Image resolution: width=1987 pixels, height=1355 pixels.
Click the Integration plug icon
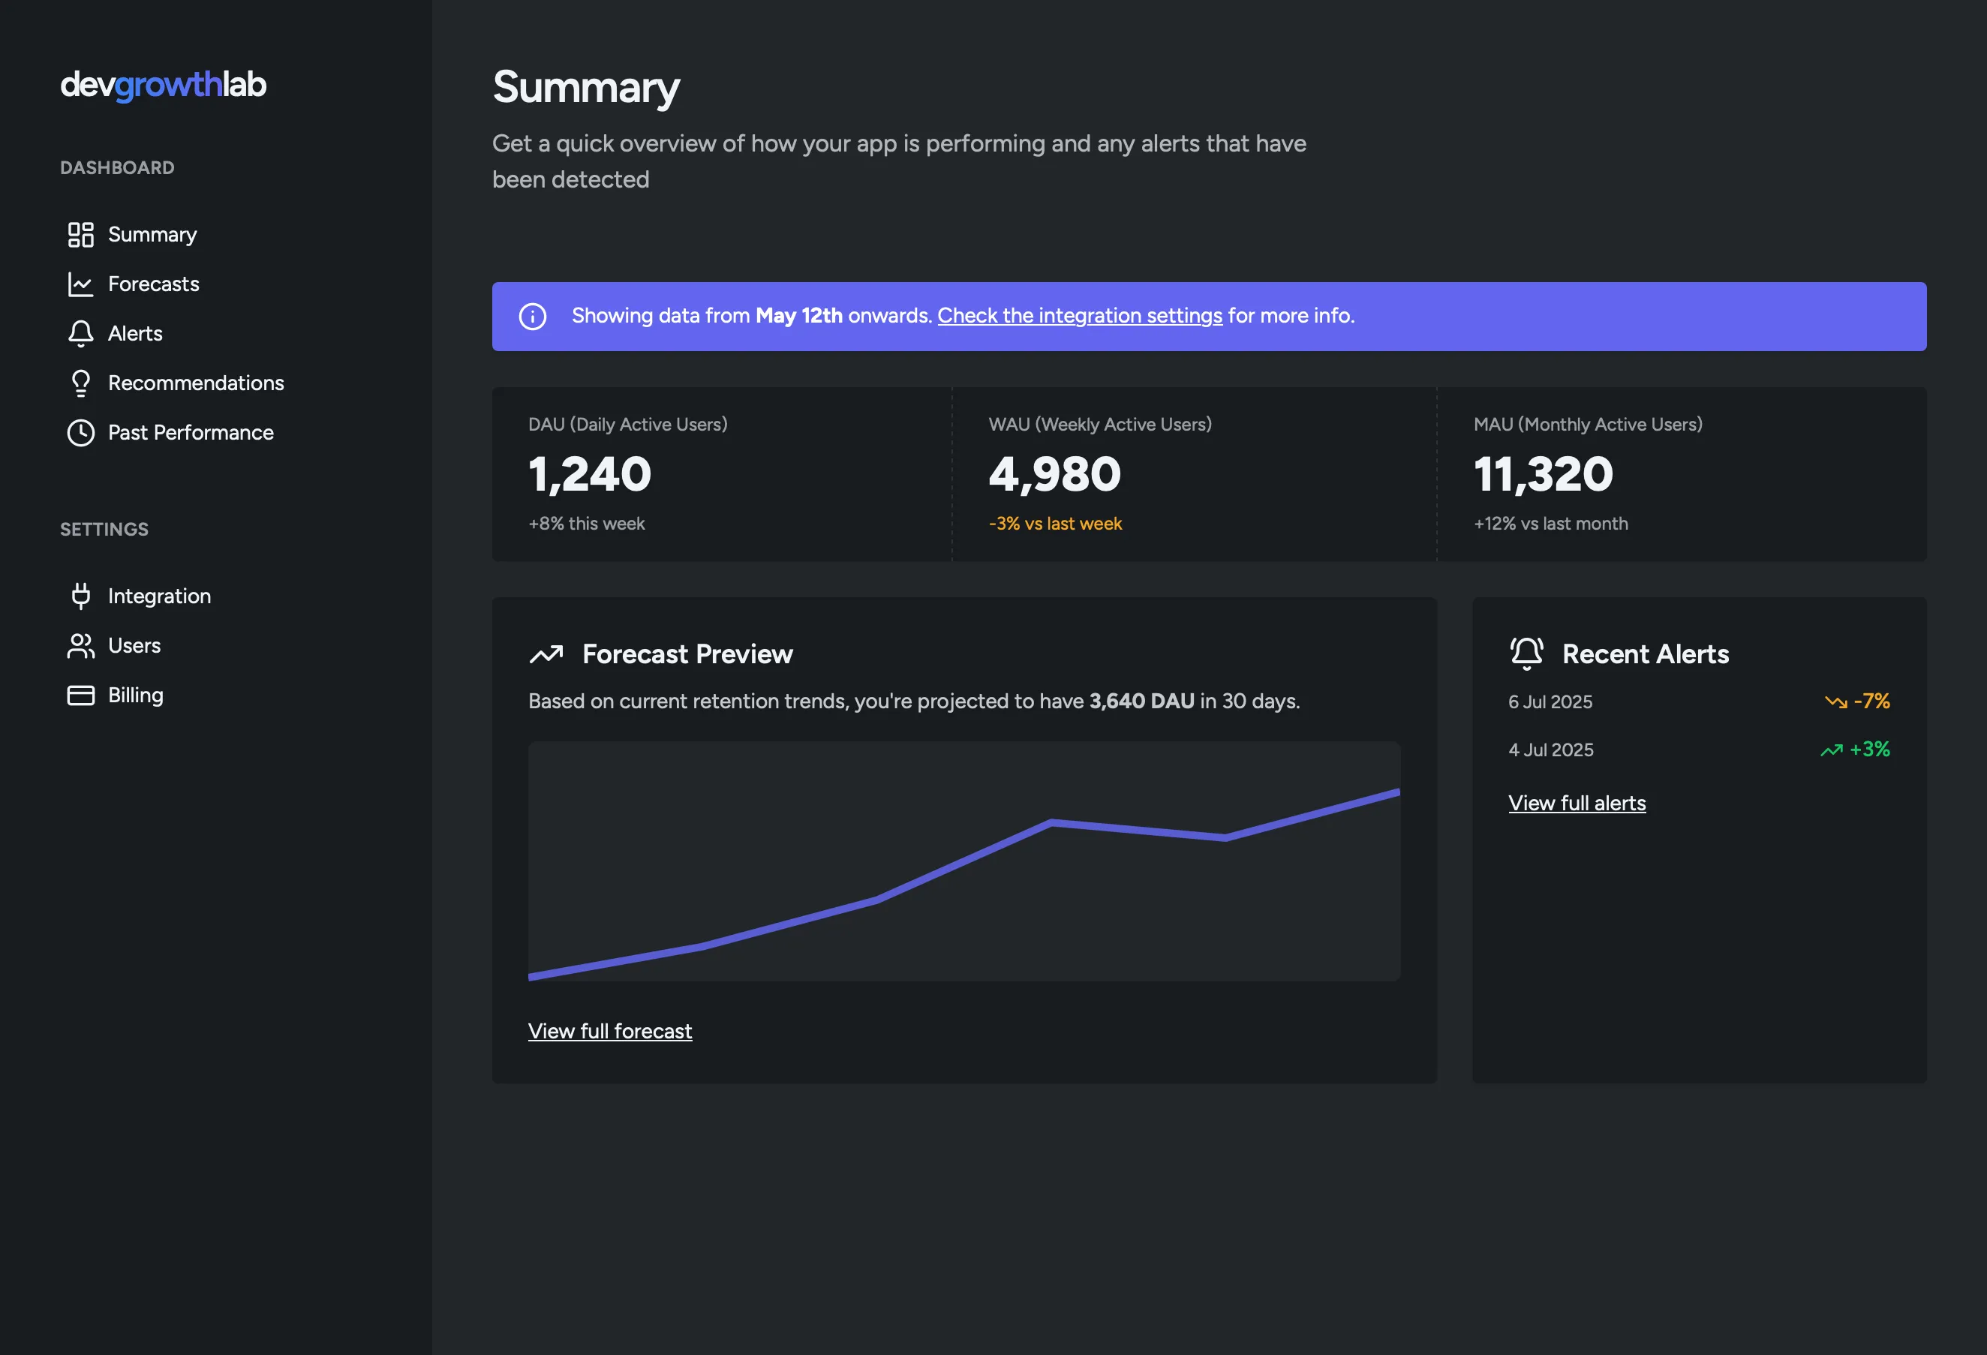coord(80,596)
